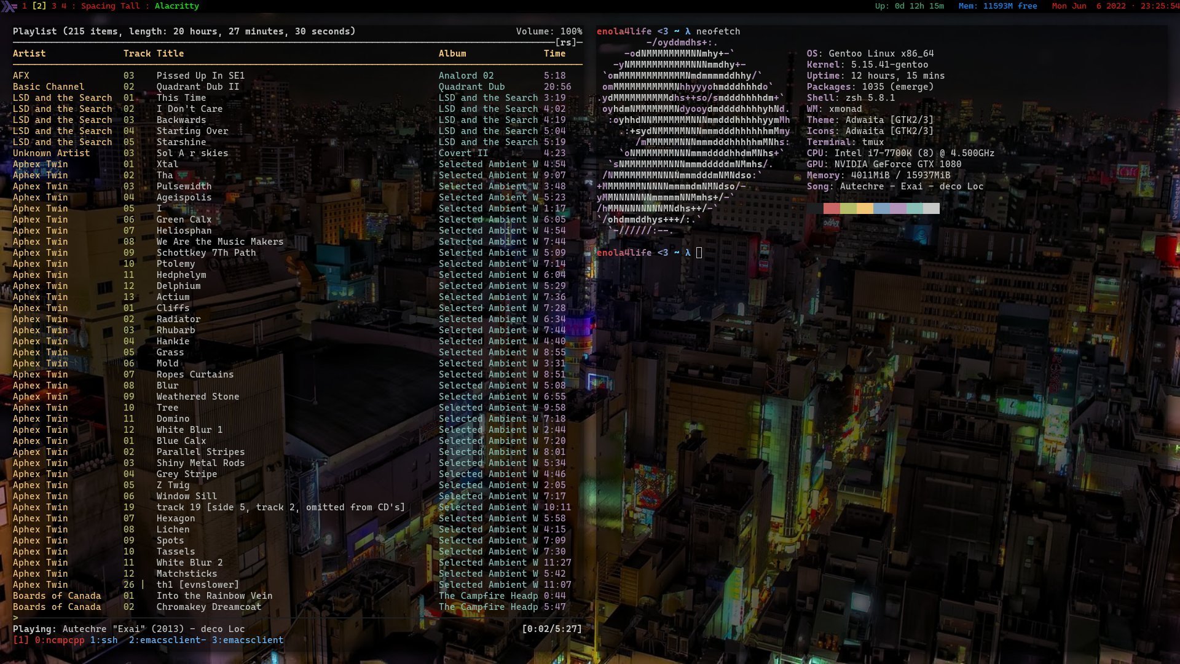Click the Time column header
The height and width of the screenshot is (664, 1180).
point(554,53)
